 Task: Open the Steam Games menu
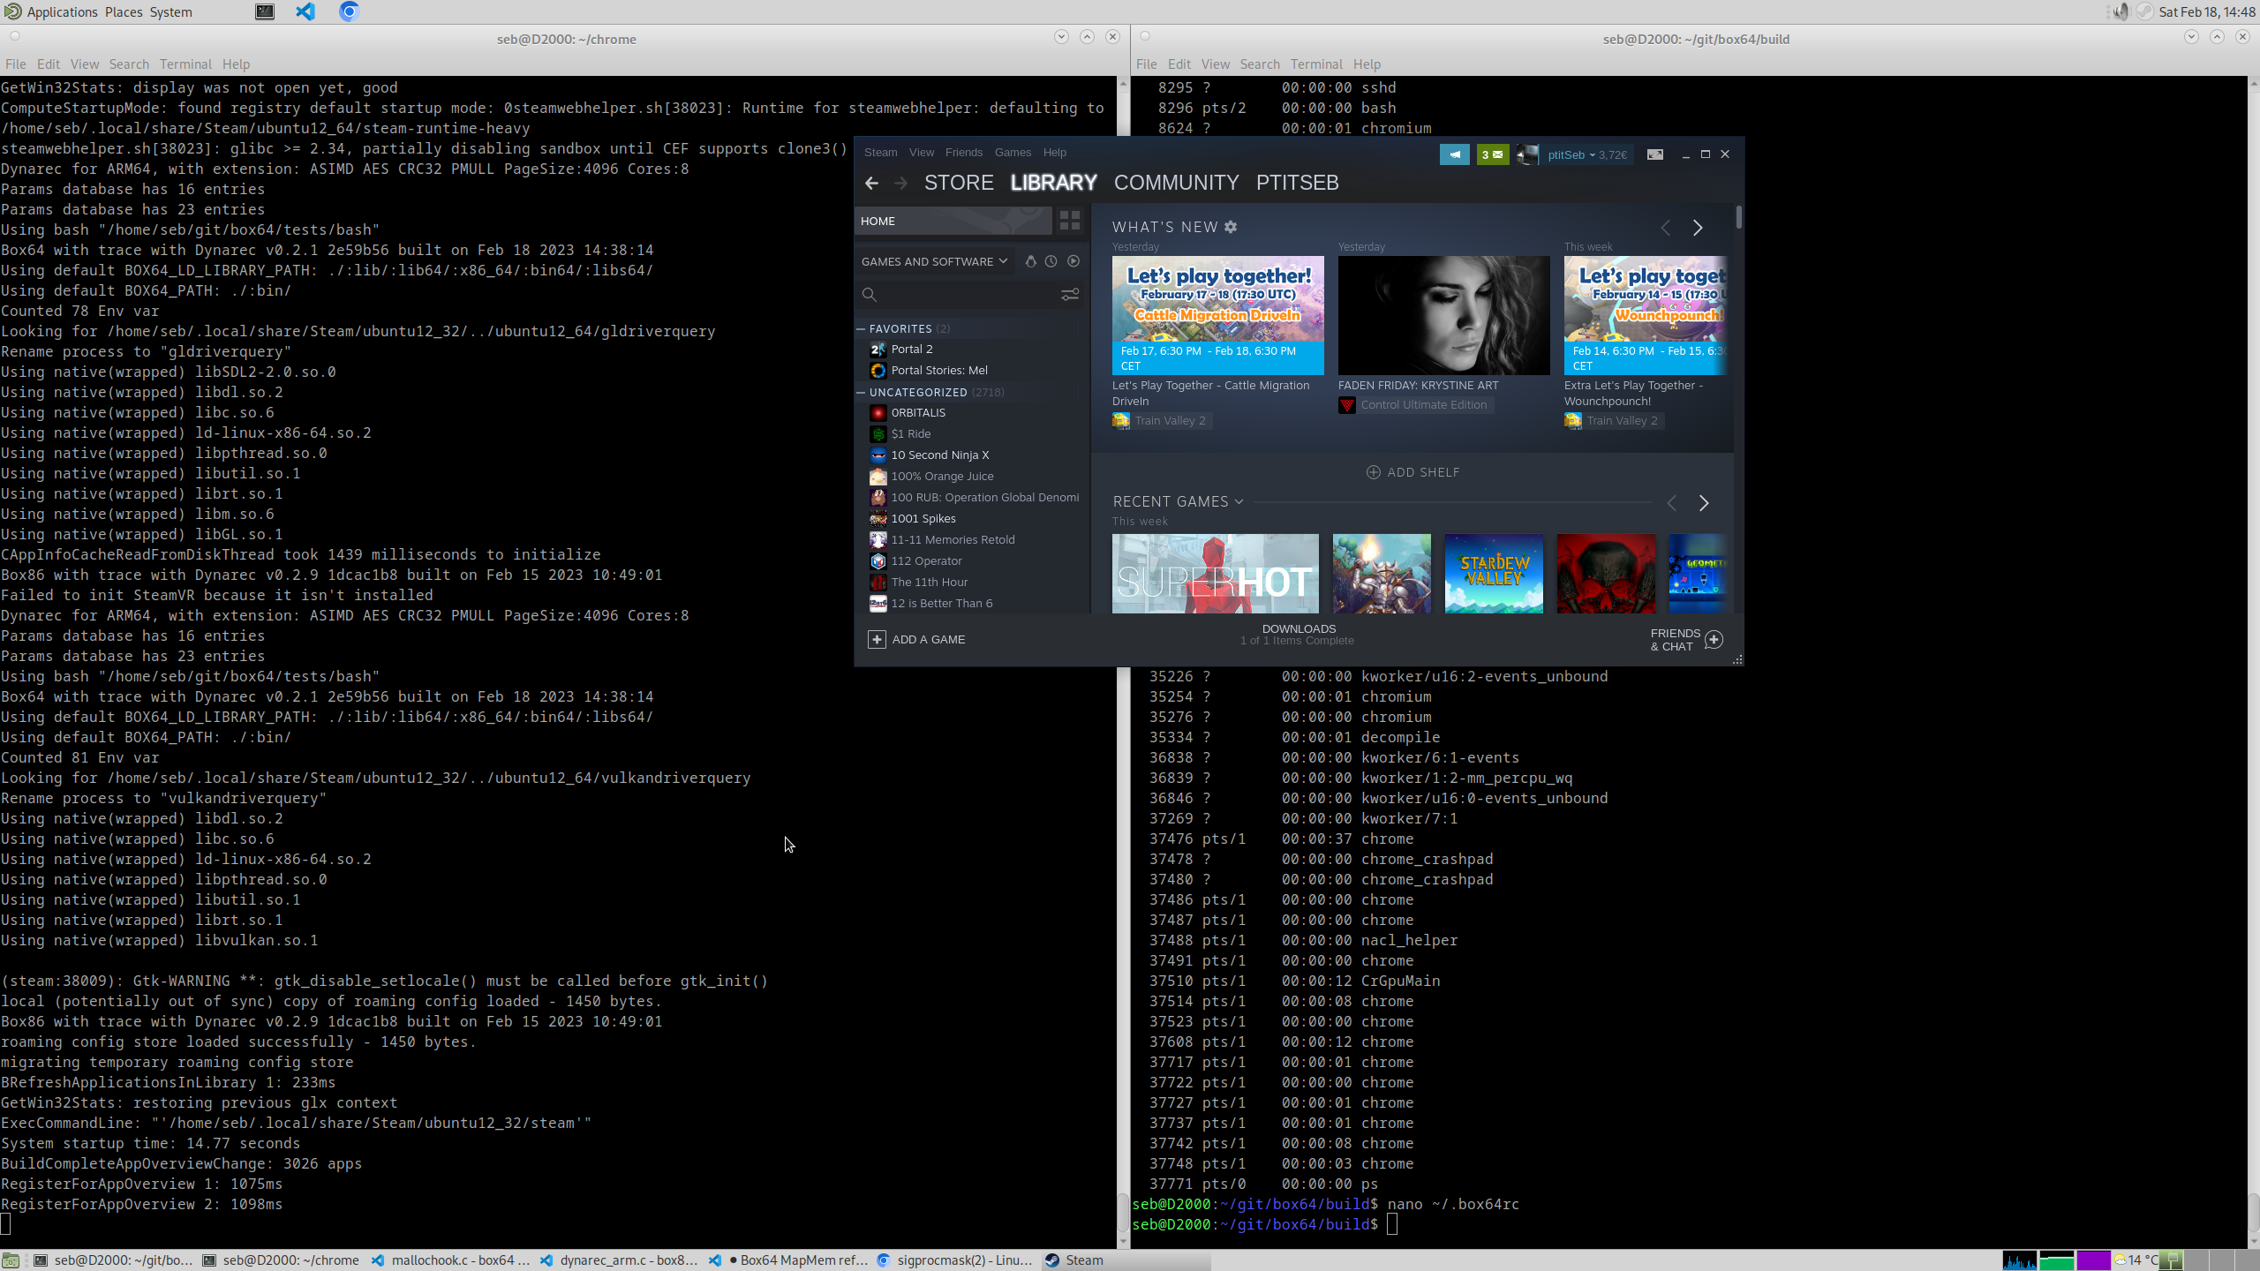click(x=1013, y=152)
